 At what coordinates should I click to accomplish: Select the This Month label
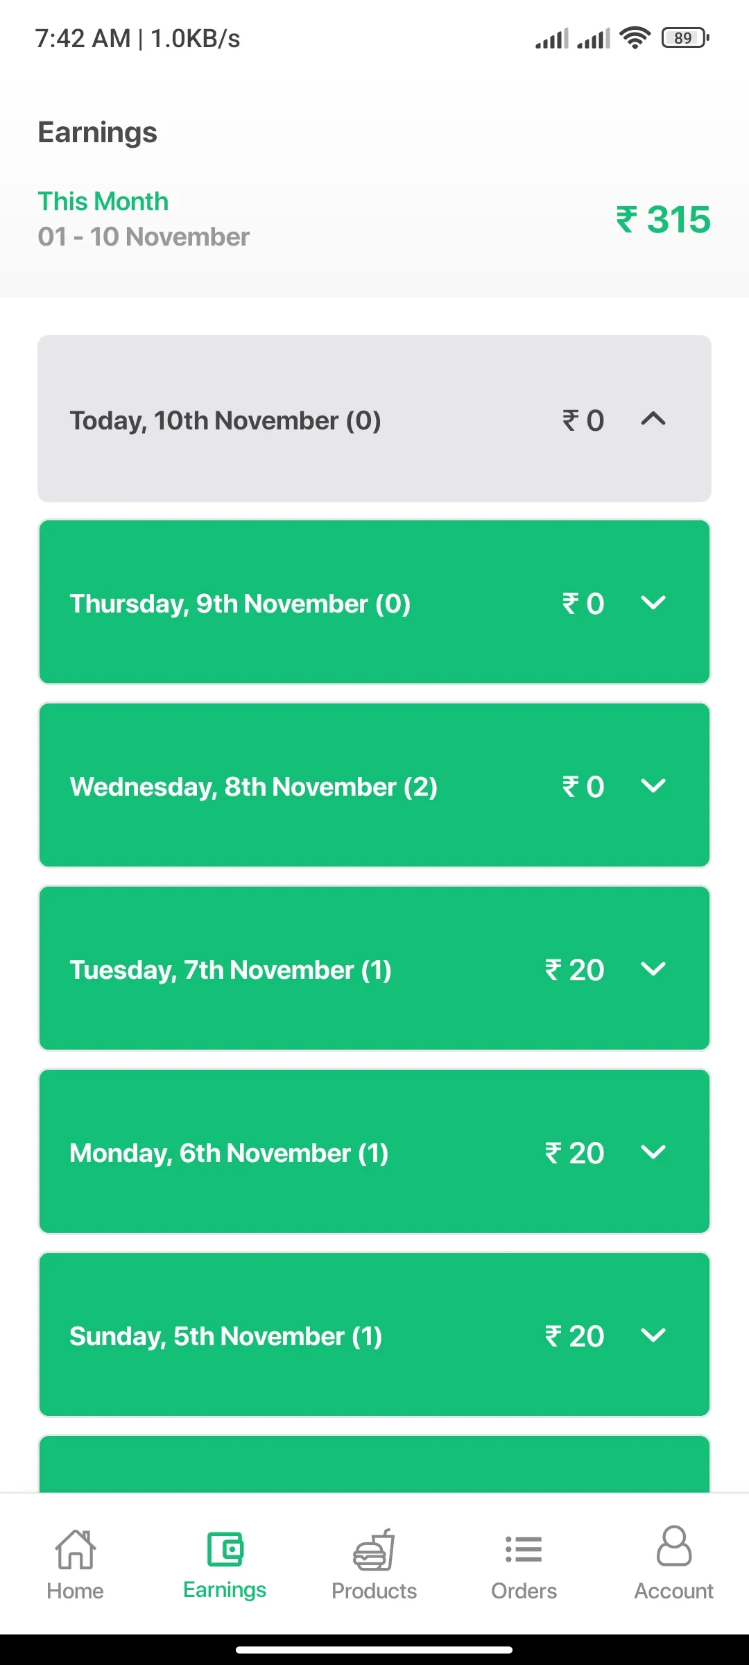103,201
